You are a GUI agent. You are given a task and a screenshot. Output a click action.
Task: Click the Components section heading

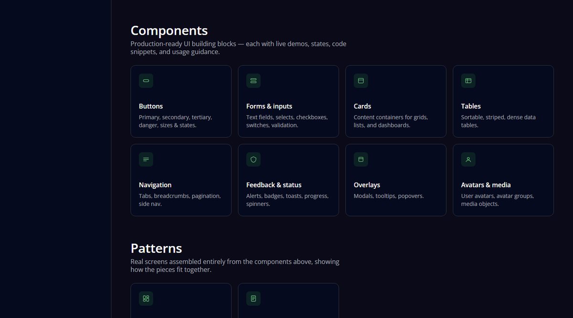pos(169,31)
